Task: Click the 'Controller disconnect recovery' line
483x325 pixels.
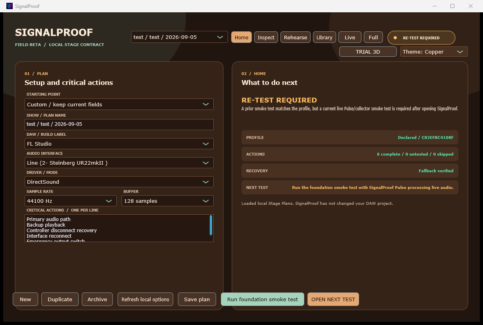Action: click(x=62, y=230)
